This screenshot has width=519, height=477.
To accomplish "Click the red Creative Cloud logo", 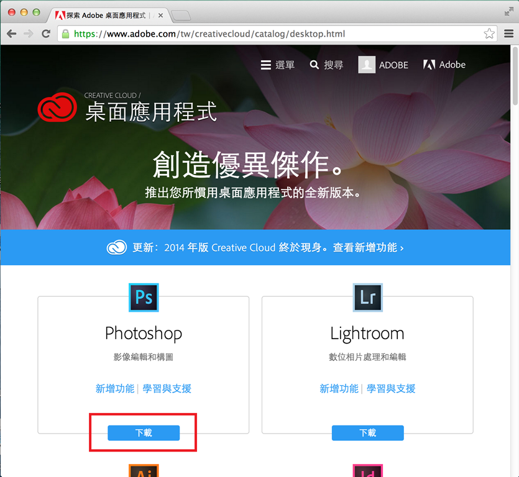I will (x=57, y=107).
